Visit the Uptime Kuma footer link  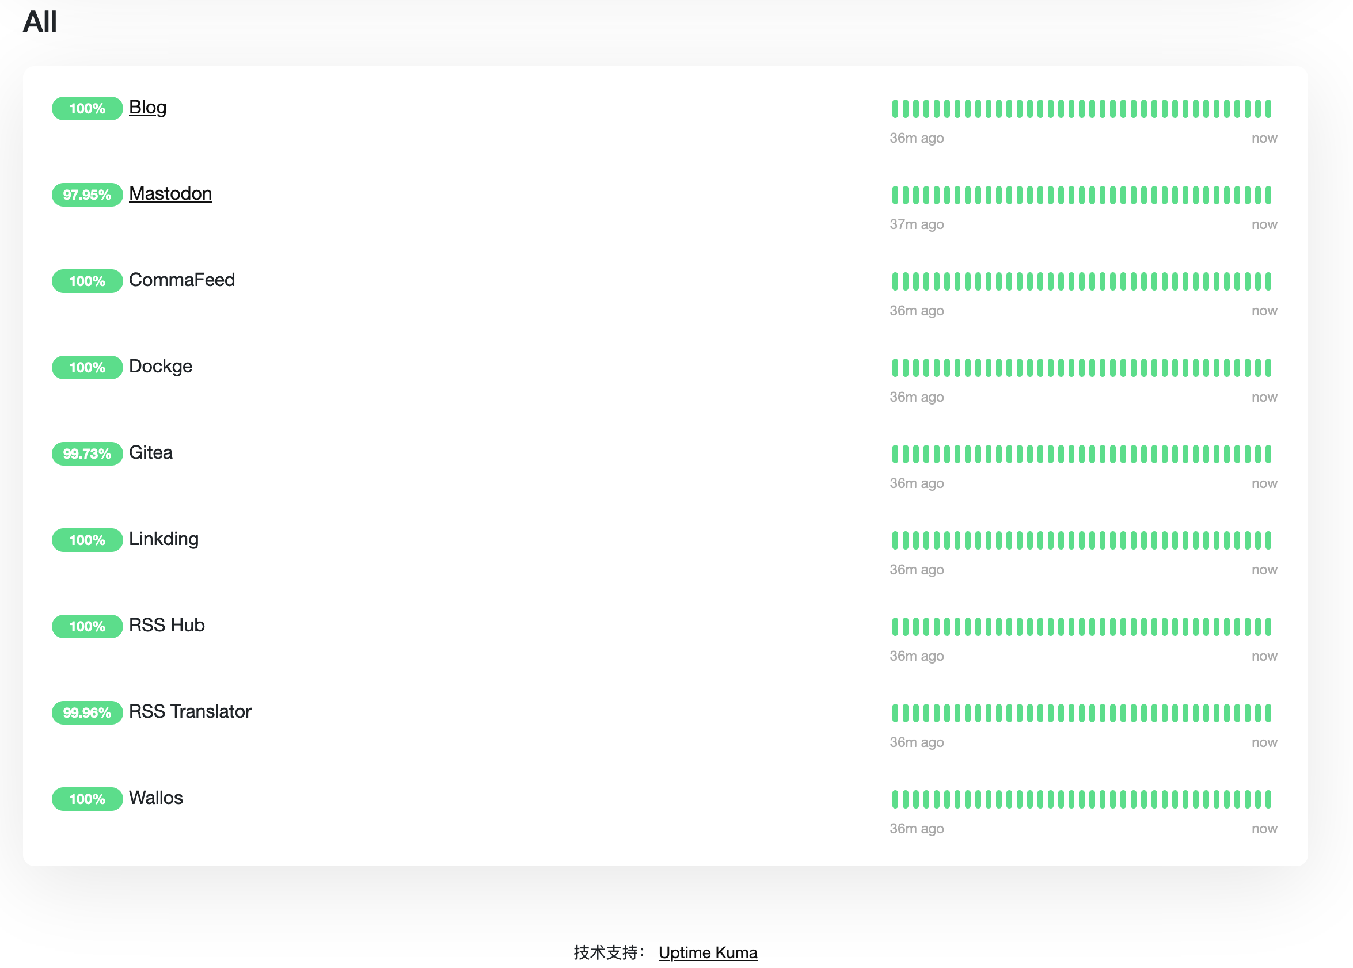tap(707, 952)
